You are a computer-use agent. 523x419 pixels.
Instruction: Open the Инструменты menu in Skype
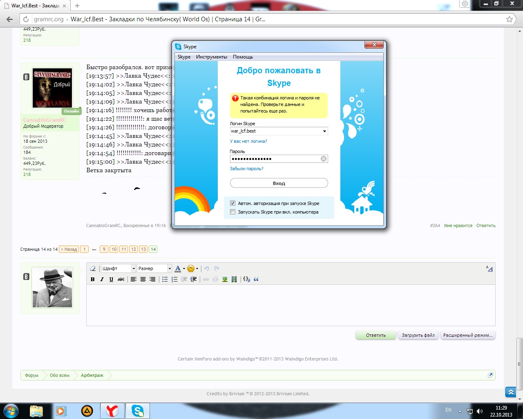point(212,57)
